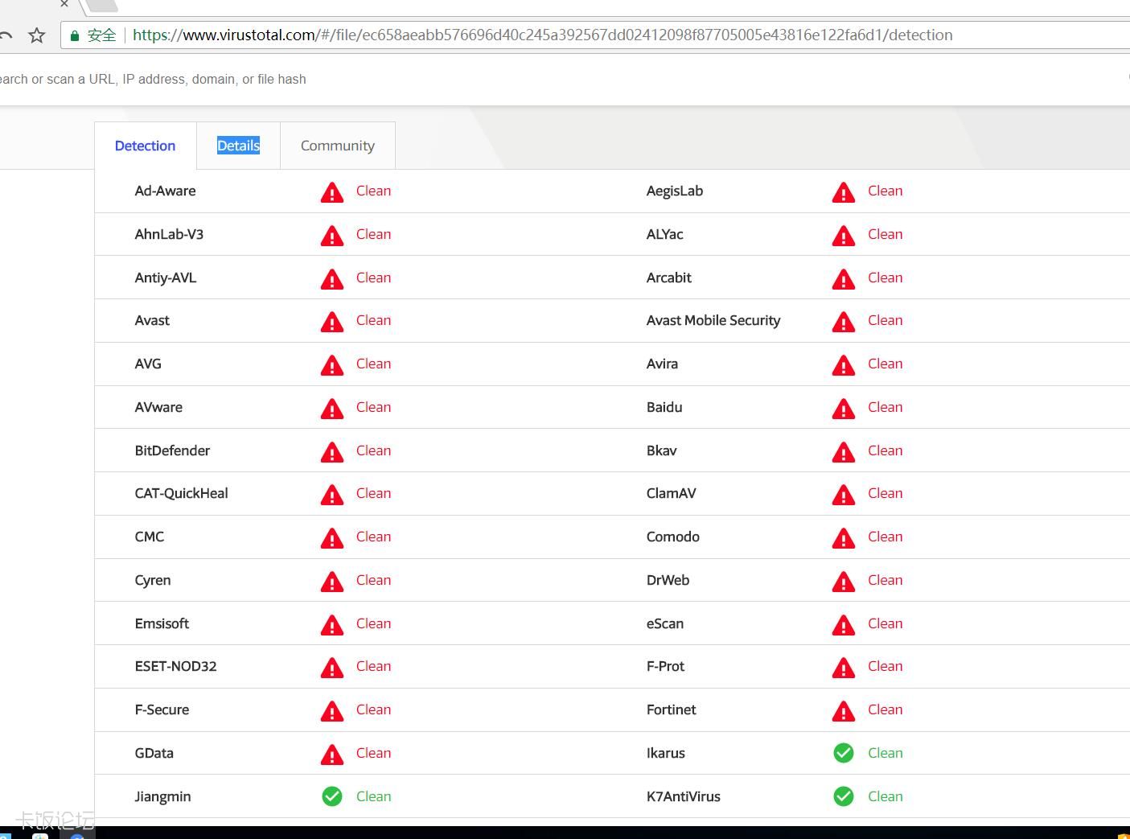Select the warning icon in the Baidu row
Image resolution: width=1130 pixels, height=839 pixels.
coord(844,409)
